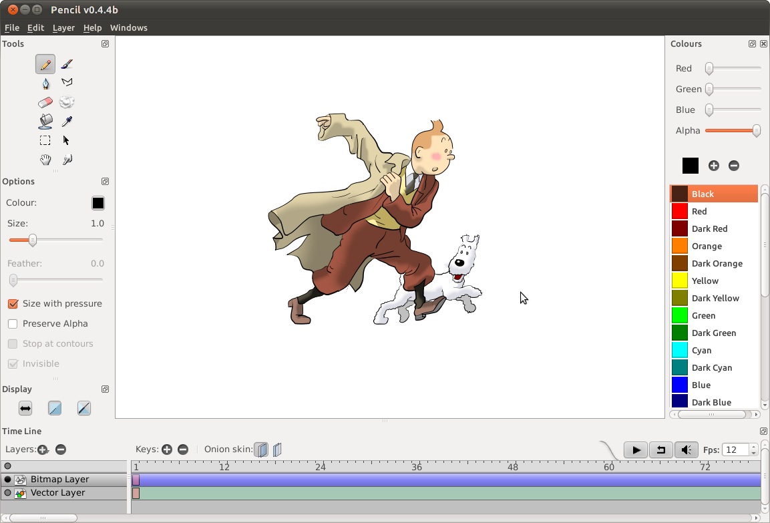Select the Pencil tool
The image size is (770, 523).
coord(45,64)
